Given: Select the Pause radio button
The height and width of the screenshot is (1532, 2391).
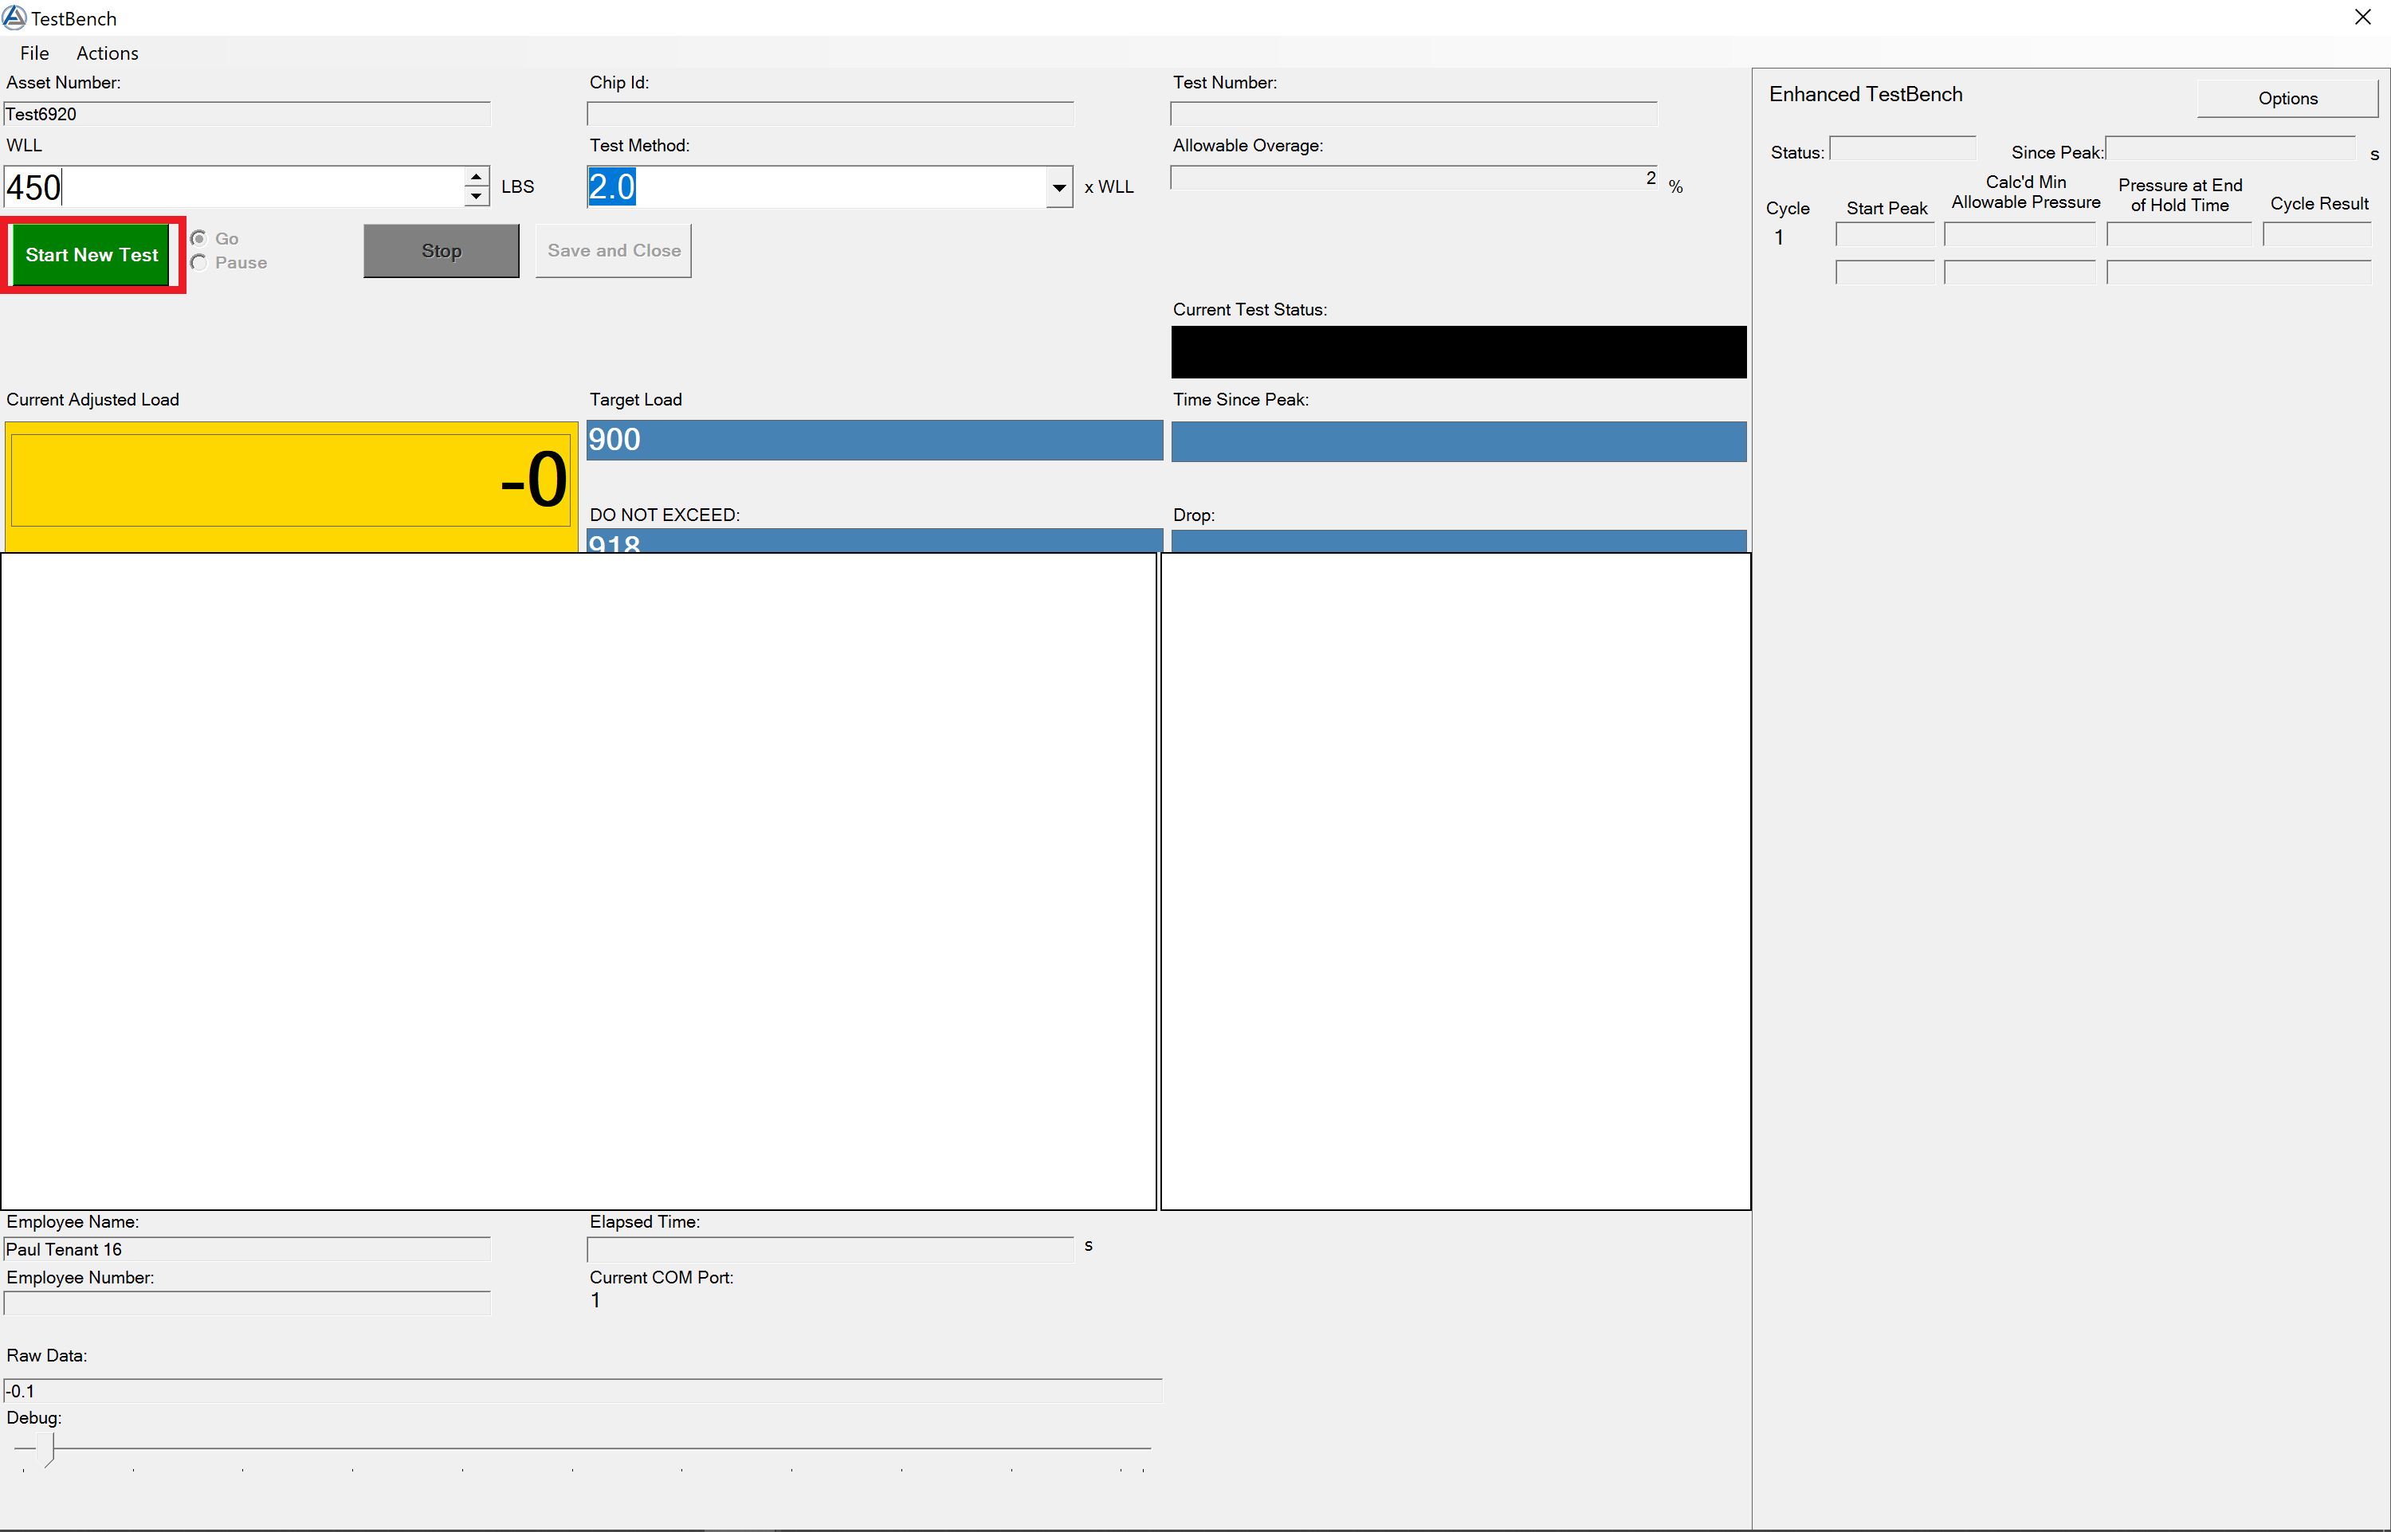Looking at the screenshot, I should coord(199,263).
